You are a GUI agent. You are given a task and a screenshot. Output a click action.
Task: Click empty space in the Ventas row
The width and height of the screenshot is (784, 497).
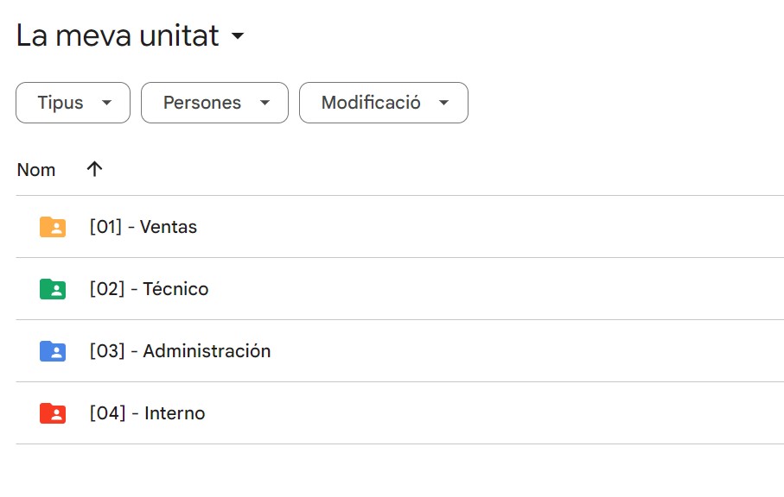519,227
